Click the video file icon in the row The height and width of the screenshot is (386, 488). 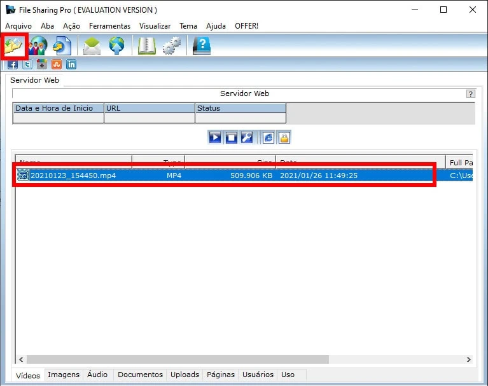click(x=23, y=176)
